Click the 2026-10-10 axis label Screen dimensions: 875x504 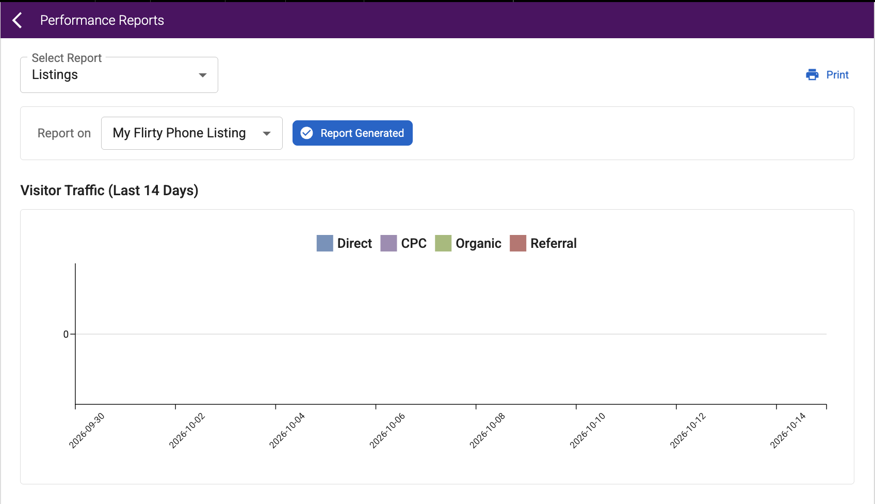(587, 430)
